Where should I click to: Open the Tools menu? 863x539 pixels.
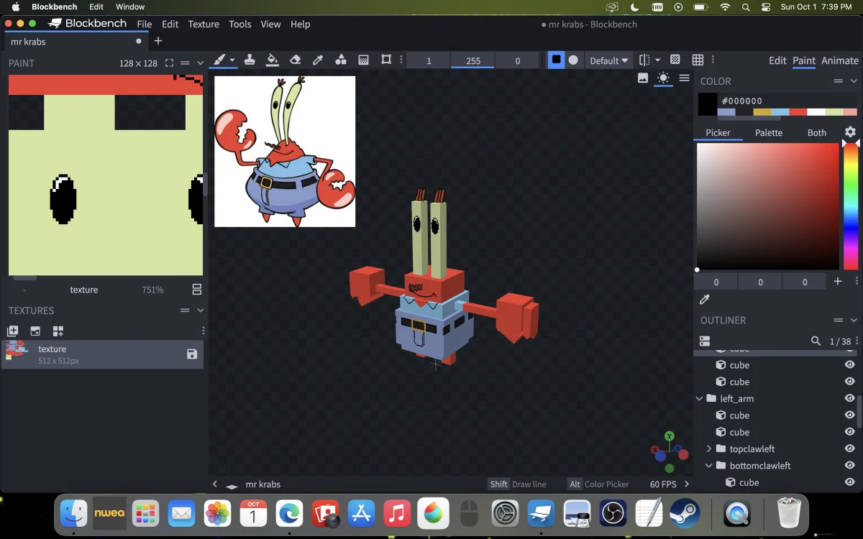(240, 24)
